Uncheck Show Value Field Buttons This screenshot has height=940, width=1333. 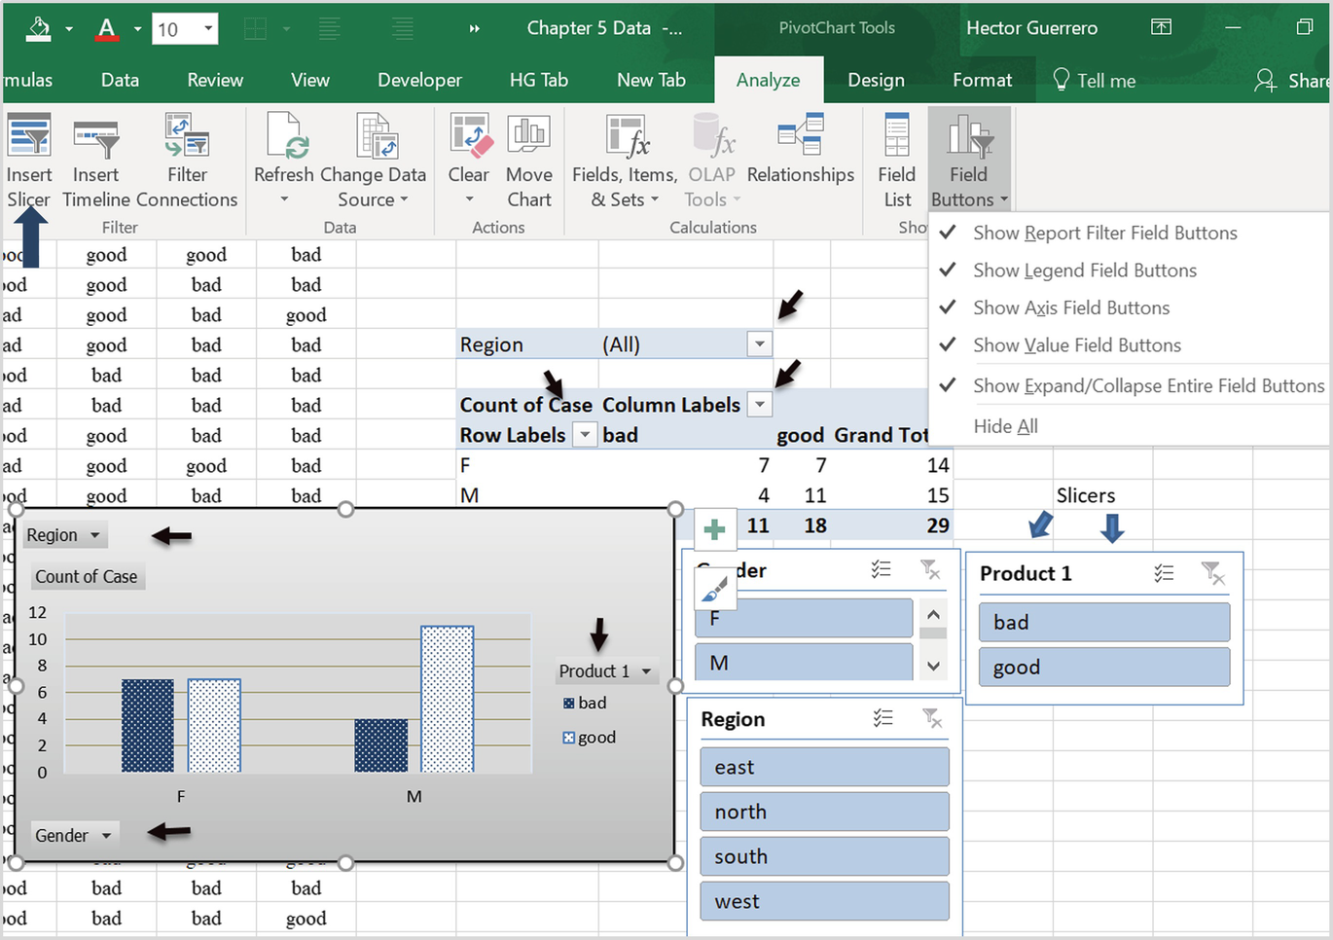tap(1077, 345)
